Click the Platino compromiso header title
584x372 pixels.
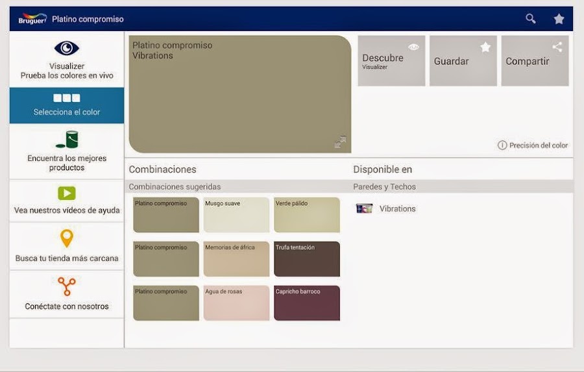click(x=88, y=19)
